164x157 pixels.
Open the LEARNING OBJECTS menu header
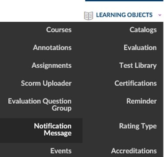pyautogui.click(x=124, y=15)
